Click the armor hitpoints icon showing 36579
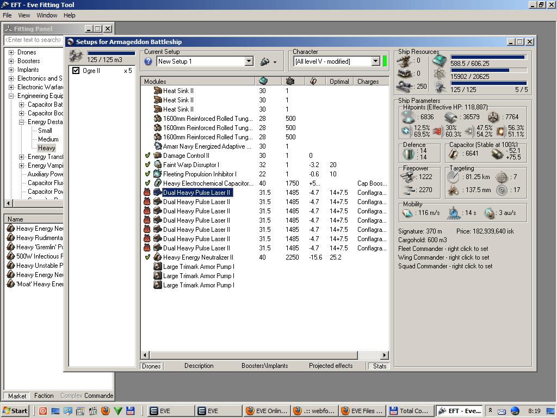 451,116
